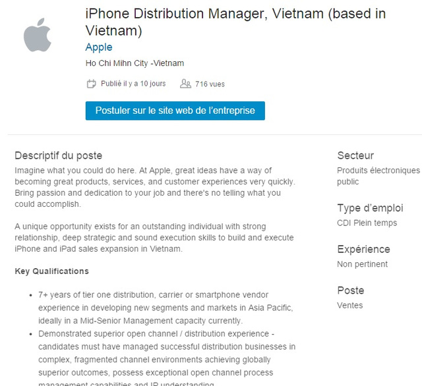
Task: Click the Apple company logo
Action: [38, 35]
